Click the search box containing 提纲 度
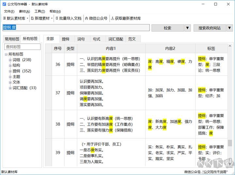 point(76,28)
